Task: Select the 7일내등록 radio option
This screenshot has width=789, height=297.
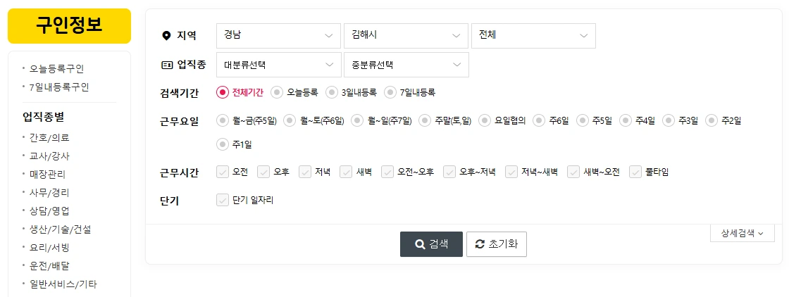Action: 390,92
